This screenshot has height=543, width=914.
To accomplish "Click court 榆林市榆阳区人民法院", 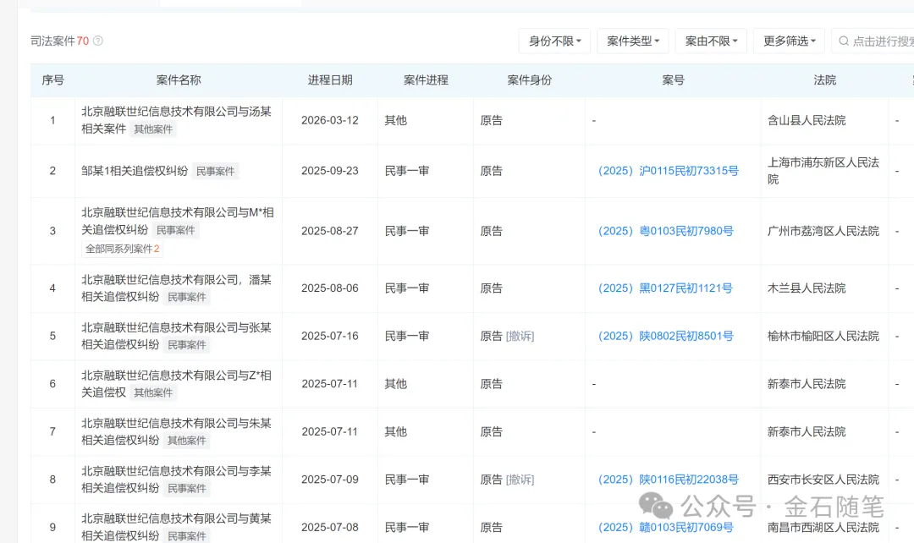I will (823, 336).
